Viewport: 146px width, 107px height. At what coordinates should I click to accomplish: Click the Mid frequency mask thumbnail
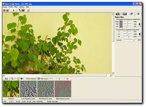pyautogui.click(x=46, y=89)
